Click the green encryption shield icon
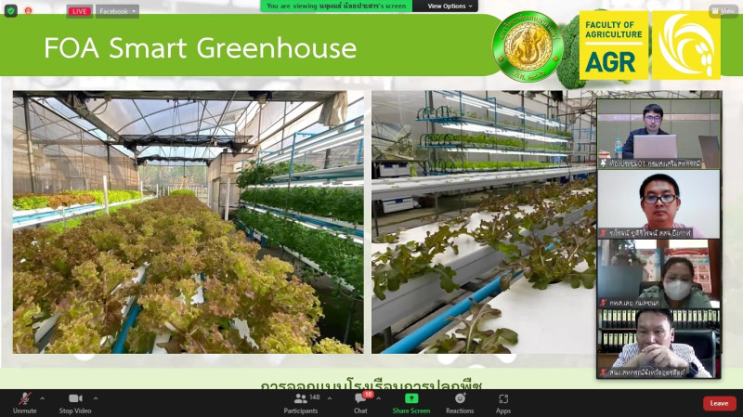This screenshot has width=743, height=417. point(11,10)
